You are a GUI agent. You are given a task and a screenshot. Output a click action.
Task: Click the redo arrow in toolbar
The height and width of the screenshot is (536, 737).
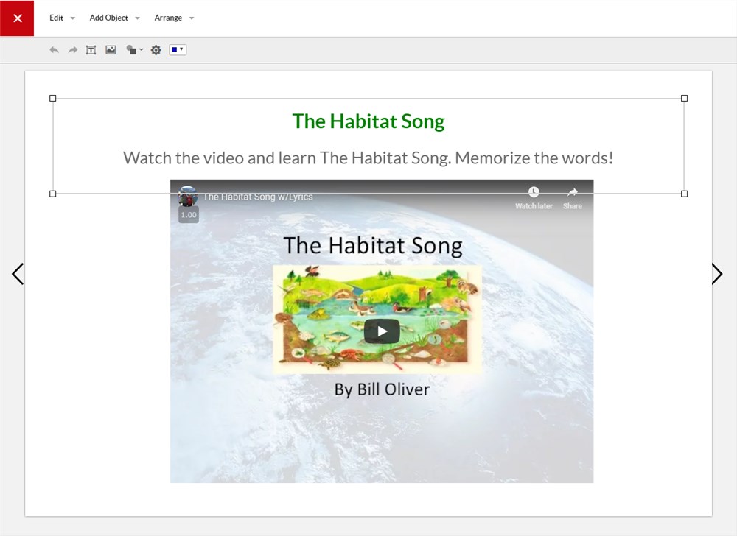[x=72, y=50]
